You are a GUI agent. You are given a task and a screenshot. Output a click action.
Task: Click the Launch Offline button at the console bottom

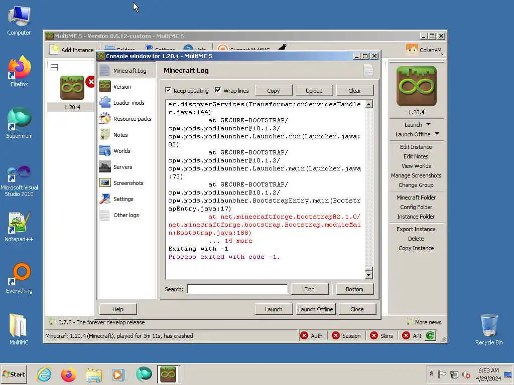[315, 309]
